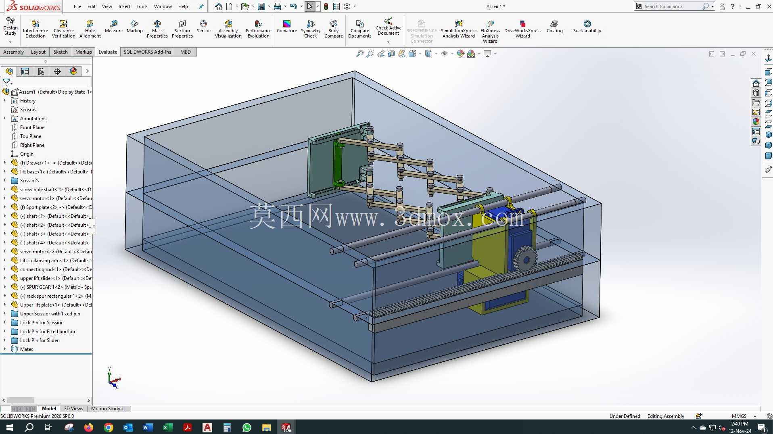Expand the Drawer<1> component node
This screenshot has height=434, width=773.
[5, 163]
